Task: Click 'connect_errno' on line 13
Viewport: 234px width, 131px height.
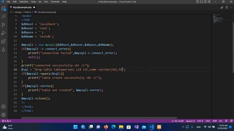Action: (x=56, y=49)
